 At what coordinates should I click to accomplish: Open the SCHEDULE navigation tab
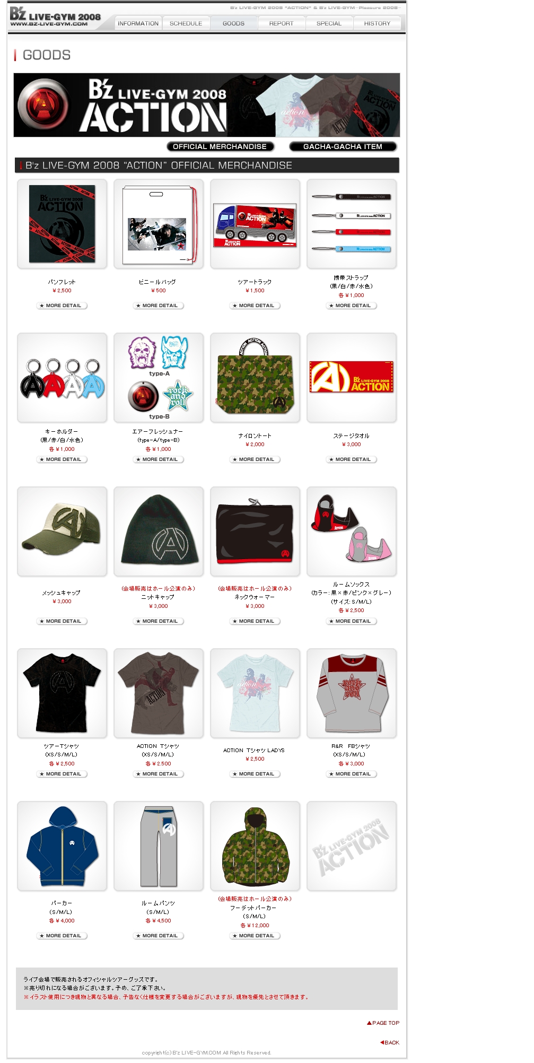tap(186, 23)
